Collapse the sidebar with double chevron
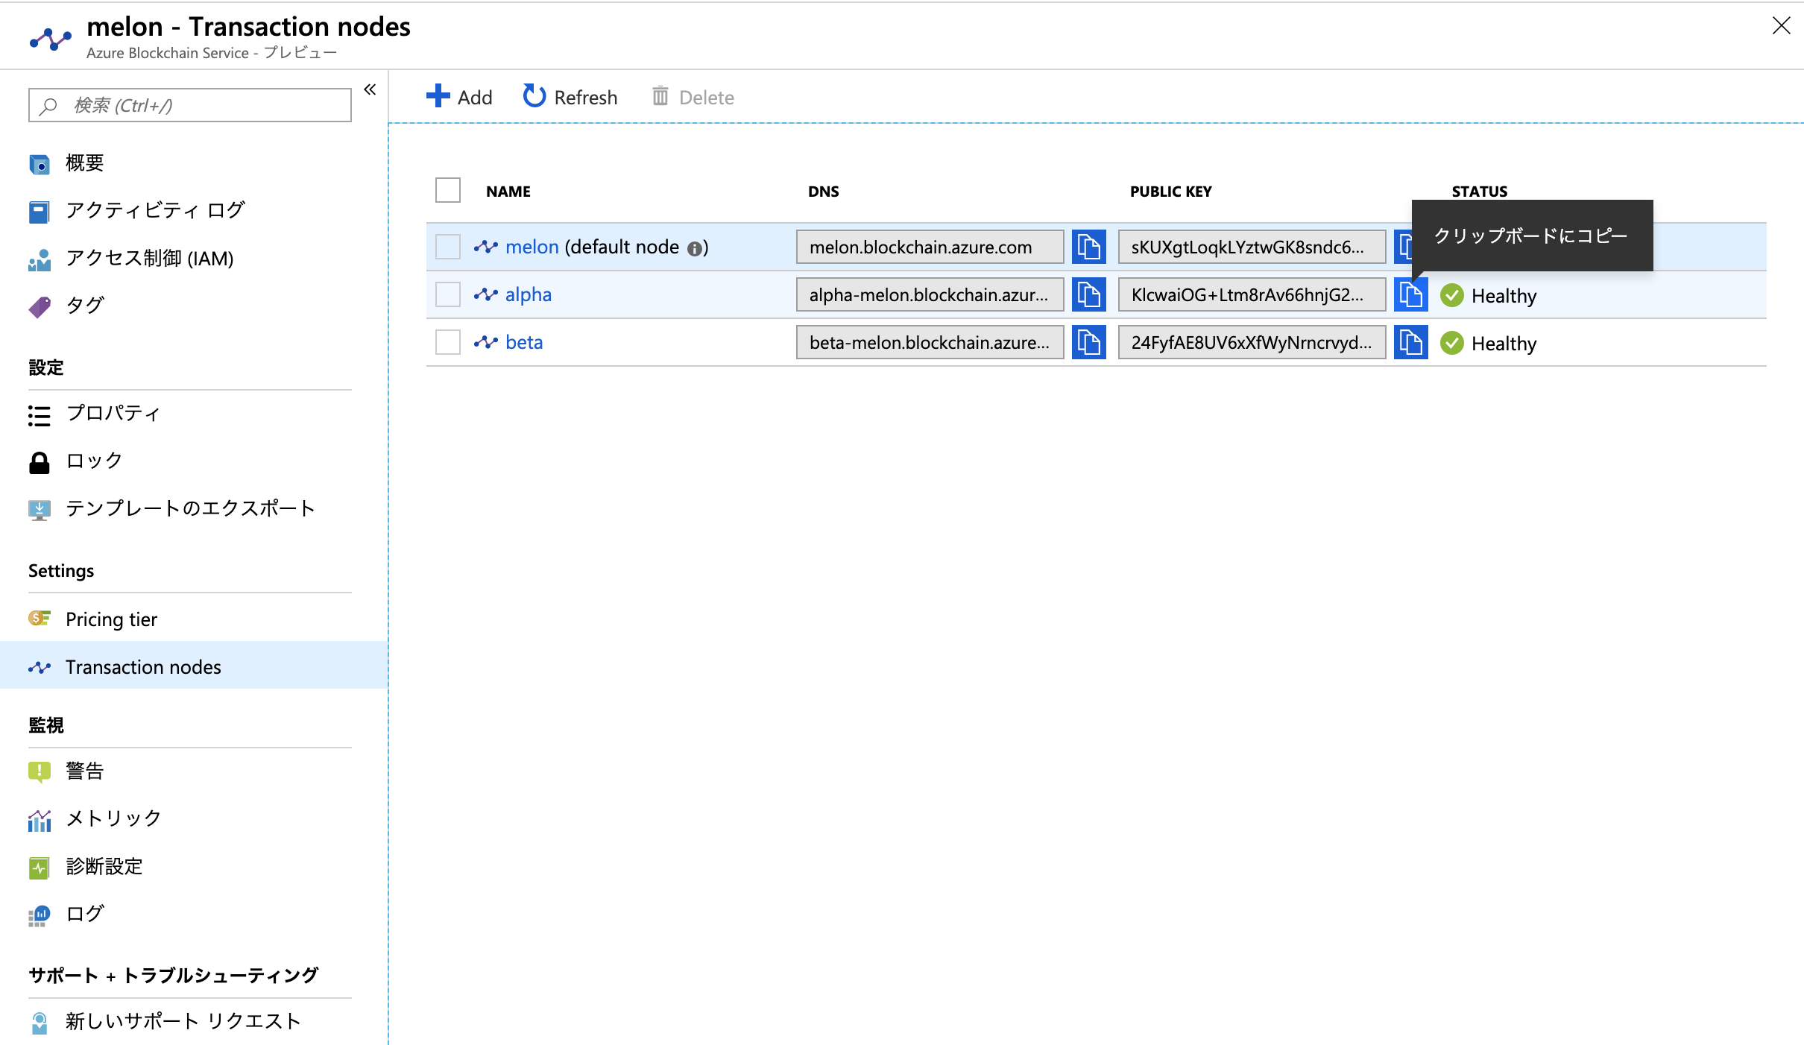The width and height of the screenshot is (1804, 1045). (370, 89)
